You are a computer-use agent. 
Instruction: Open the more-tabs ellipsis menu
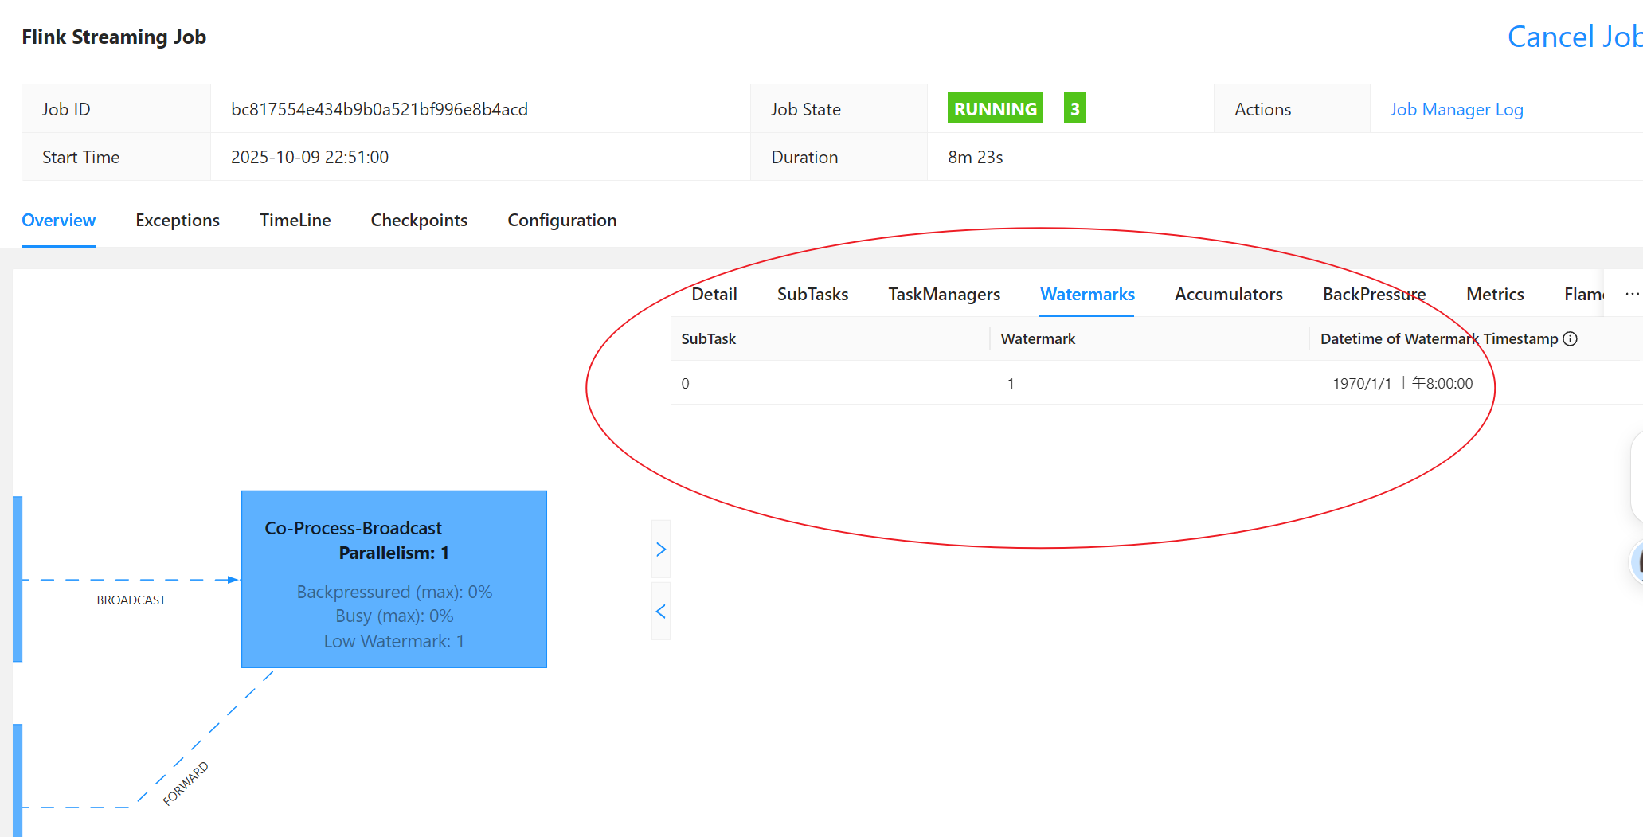tap(1632, 294)
